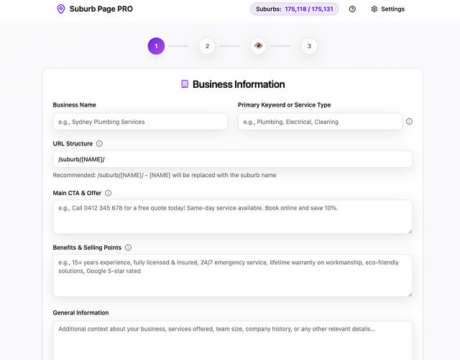Go to step 3 in progress stepper
Image resolution: width=460 pixels, height=360 pixels.
(x=309, y=46)
